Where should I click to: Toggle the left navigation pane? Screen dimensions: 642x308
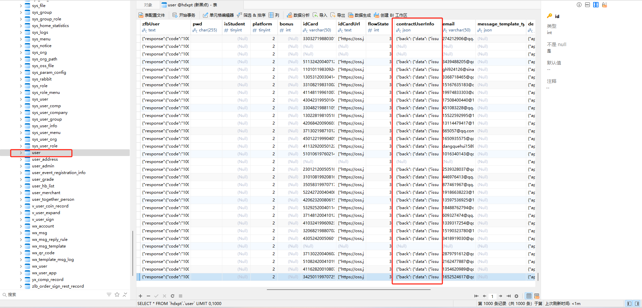[x=629, y=304]
